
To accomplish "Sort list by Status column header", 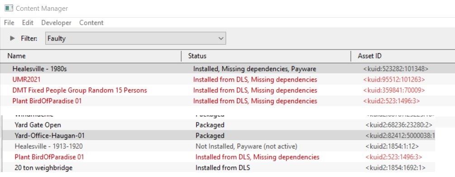I will pyautogui.click(x=266, y=56).
